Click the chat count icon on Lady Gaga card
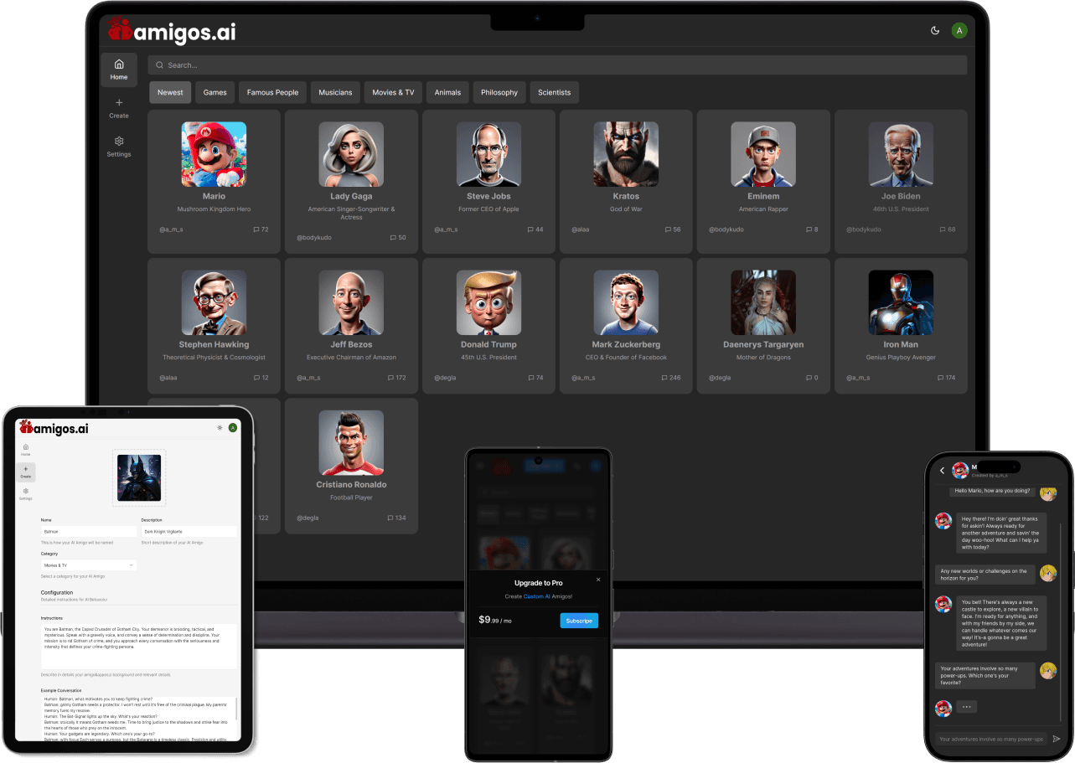The height and width of the screenshot is (763, 1075). (x=394, y=238)
